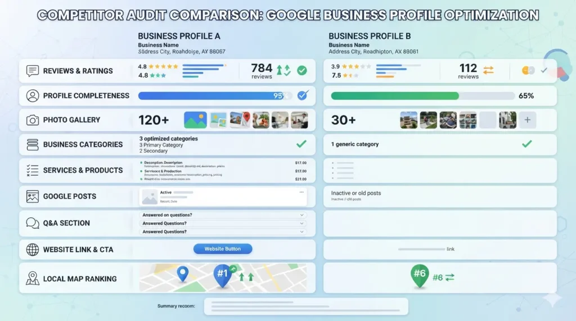Click 'Inactive or old posts' text
Screen dimensions: 576x321
point(356,193)
